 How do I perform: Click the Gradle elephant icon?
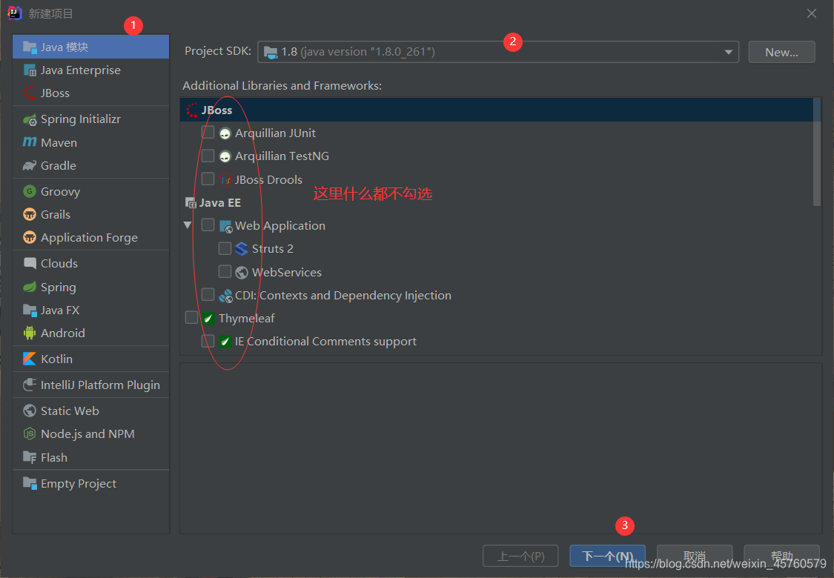click(x=30, y=165)
